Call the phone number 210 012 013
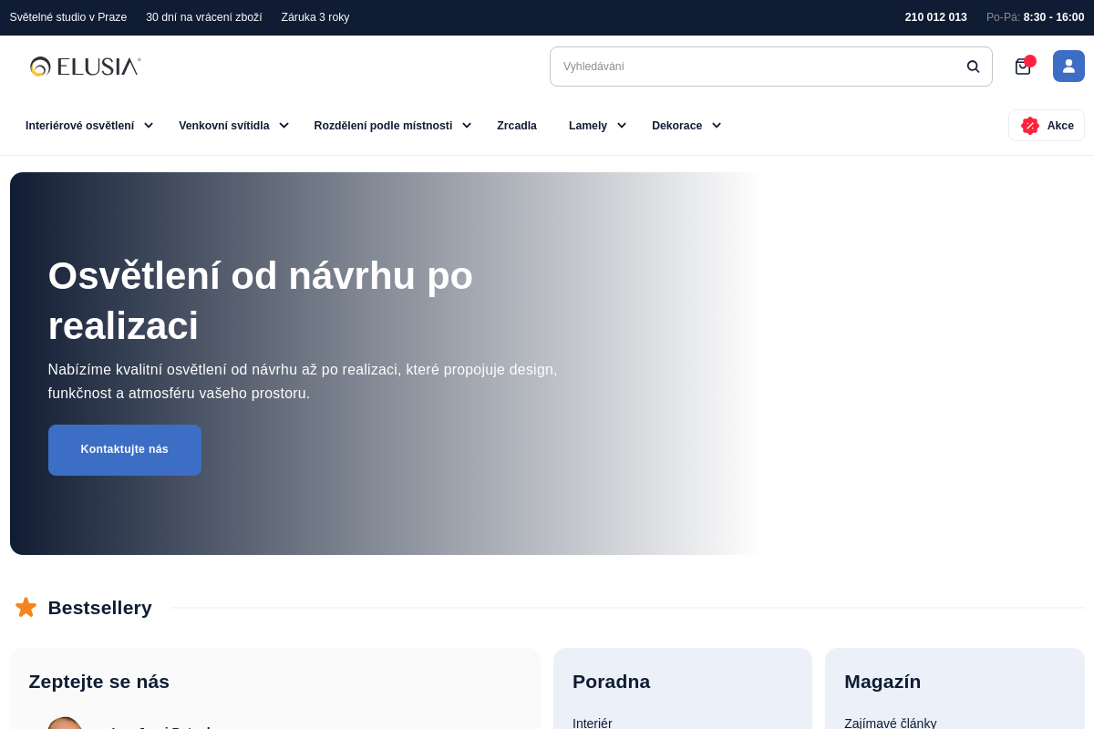 935,17
